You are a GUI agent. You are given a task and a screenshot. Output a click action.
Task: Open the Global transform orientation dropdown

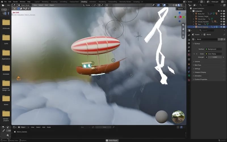coord(87,5)
